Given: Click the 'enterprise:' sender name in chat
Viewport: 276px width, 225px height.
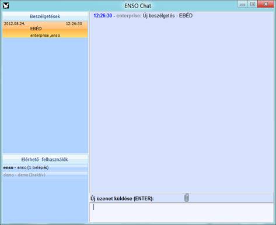Looking at the screenshot, I should point(129,16).
